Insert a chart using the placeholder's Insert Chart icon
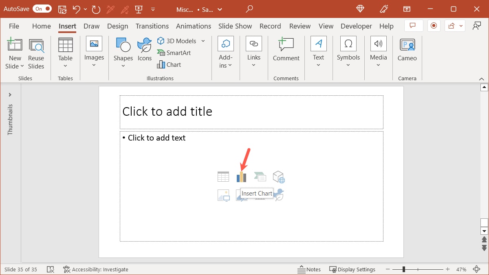Viewport: 489px width, 275px height. point(242,176)
